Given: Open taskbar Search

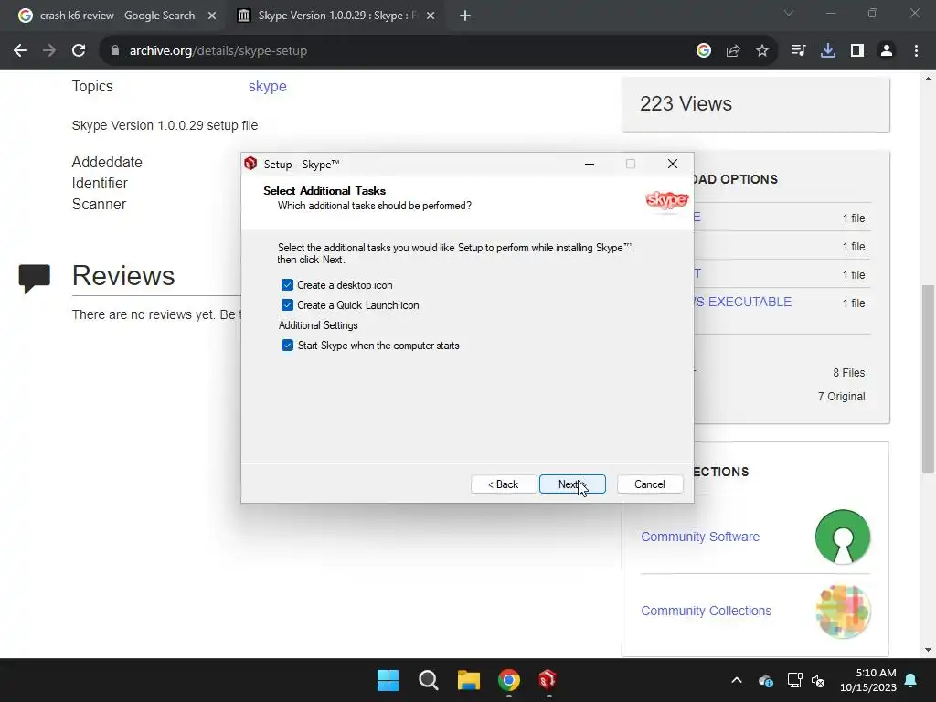Looking at the screenshot, I should [428, 680].
